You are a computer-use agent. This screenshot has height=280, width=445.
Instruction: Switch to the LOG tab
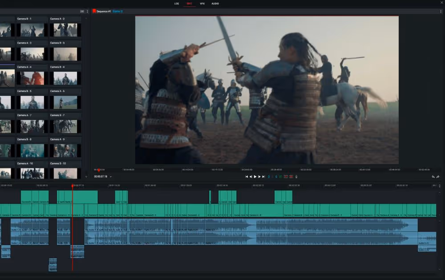tap(177, 4)
